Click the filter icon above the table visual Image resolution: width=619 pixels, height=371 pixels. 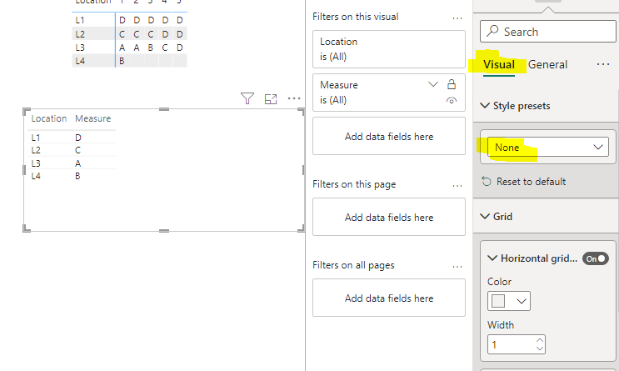(x=247, y=98)
